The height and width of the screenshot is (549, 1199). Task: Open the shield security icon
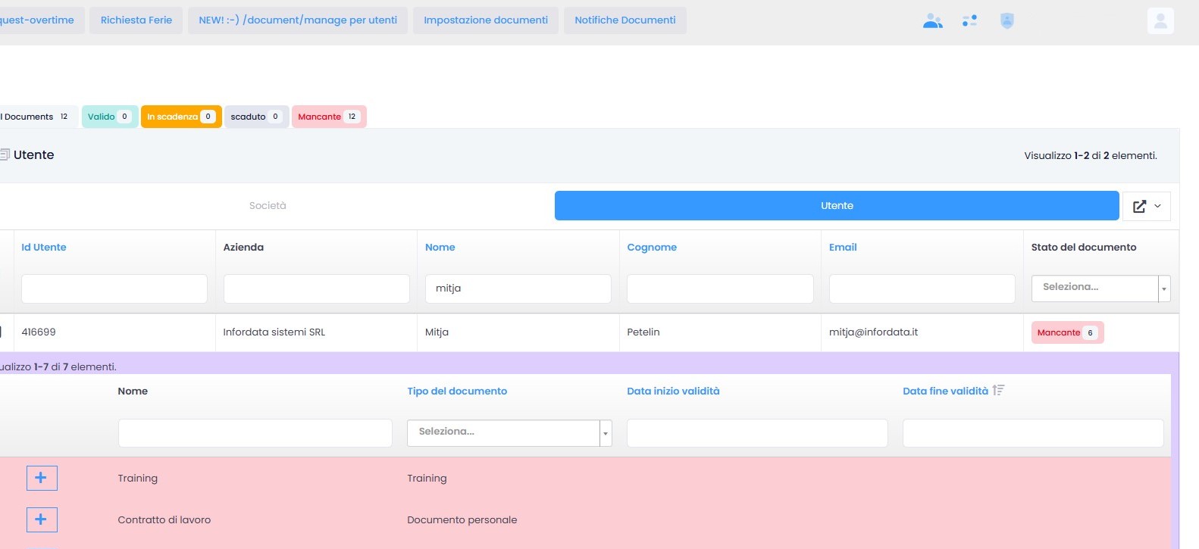[1007, 21]
